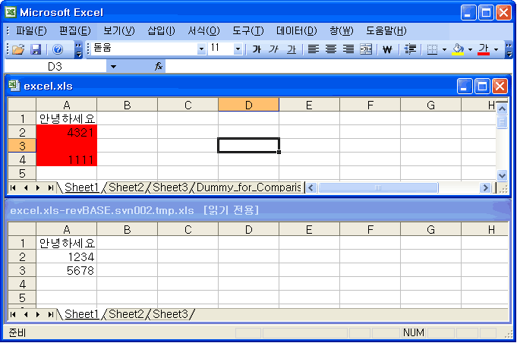
Task: Open the 서식(O) menu
Action: [203, 31]
